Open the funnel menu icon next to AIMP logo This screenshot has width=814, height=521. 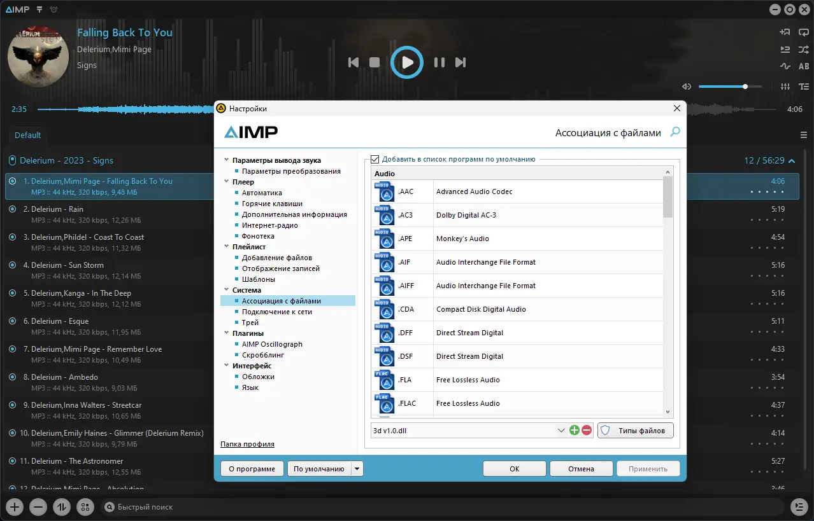coord(40,10)
